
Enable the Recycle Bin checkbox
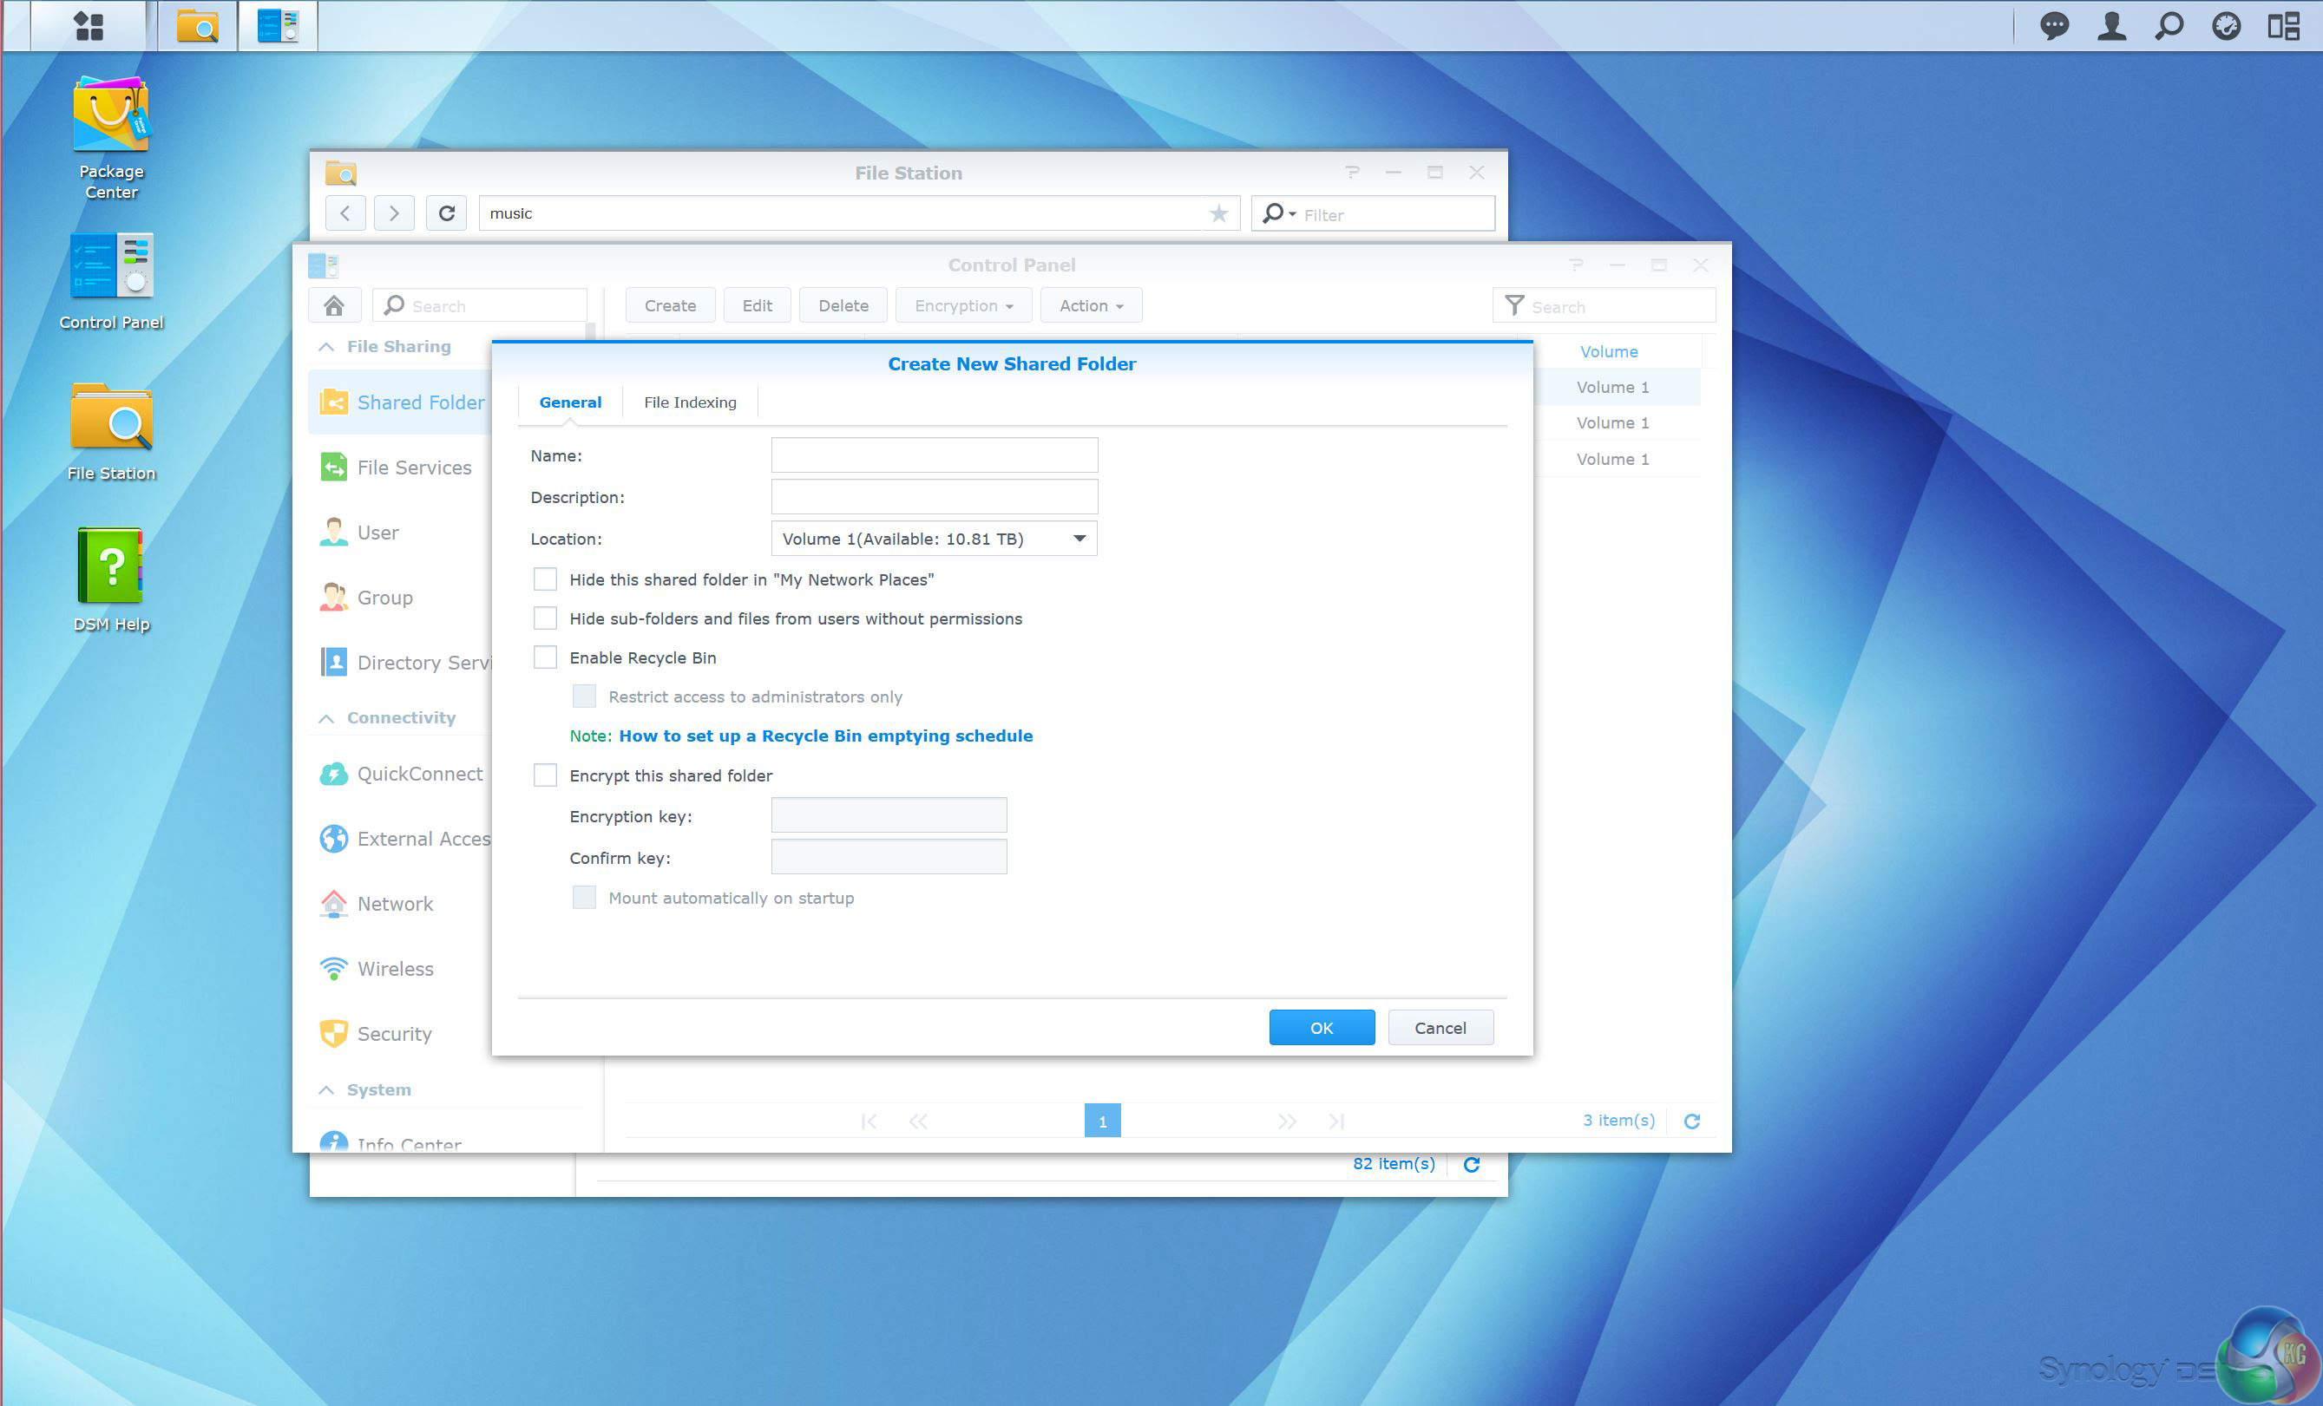[x=545, y=657]
